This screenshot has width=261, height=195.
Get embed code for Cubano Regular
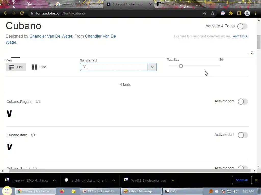pos(38,102)
